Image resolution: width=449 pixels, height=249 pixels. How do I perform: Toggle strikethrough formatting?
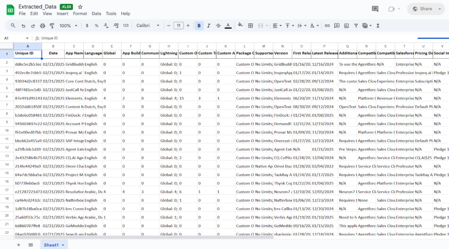[x=218, y=26]
